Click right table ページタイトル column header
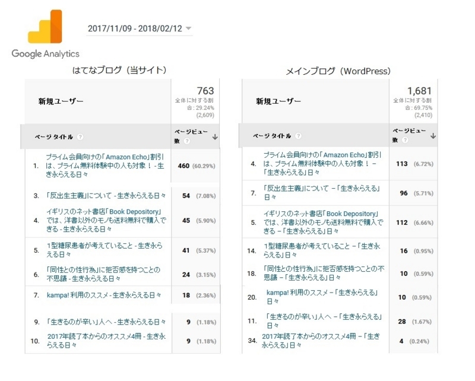The height and width of the screenshot is (381, 475). (x=272, y=136)
